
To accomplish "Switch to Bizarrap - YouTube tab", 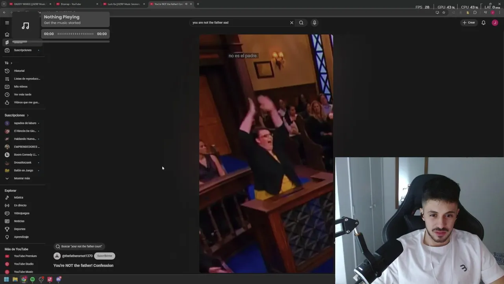I will [77, 4].
